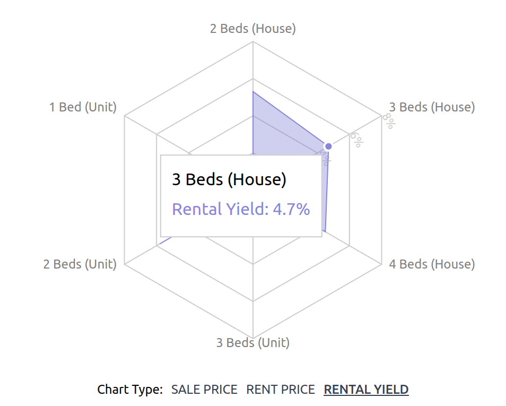The height and width of the screenshot is (406, 506).
Task: Click the 1 Bed (Unit) axis label
Action: pos(83,107)
